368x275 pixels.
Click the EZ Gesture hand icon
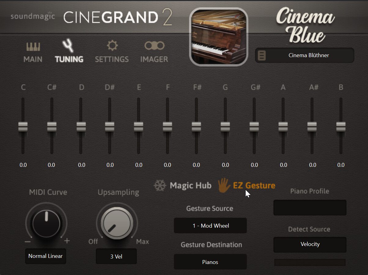tap(224, 185)
